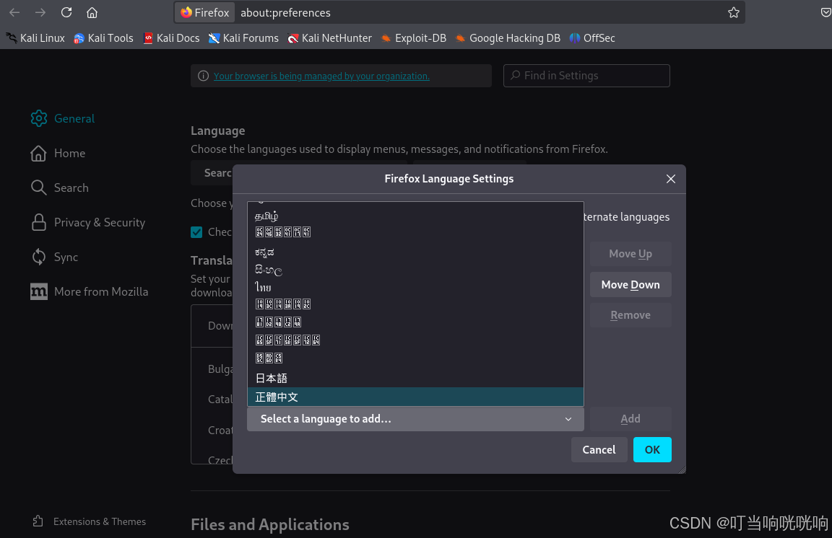Image resolution: width=832 pixels, height=538 pixels.
Task: Cancel the language settings dialog
Action: 599,449
